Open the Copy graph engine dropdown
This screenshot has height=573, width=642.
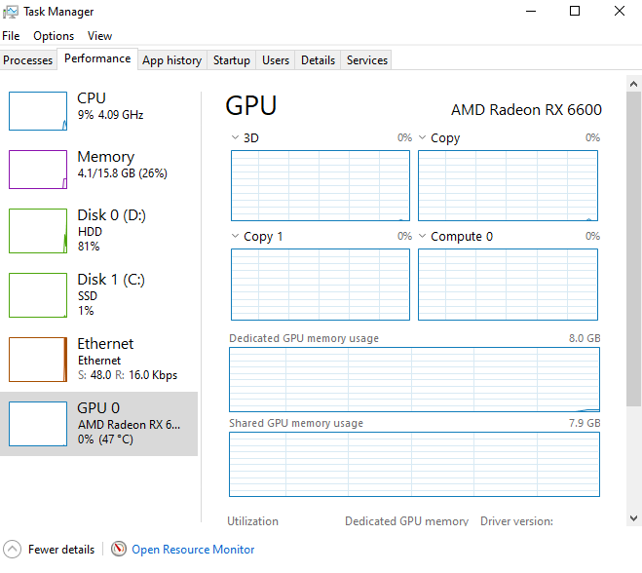[423, 138]
